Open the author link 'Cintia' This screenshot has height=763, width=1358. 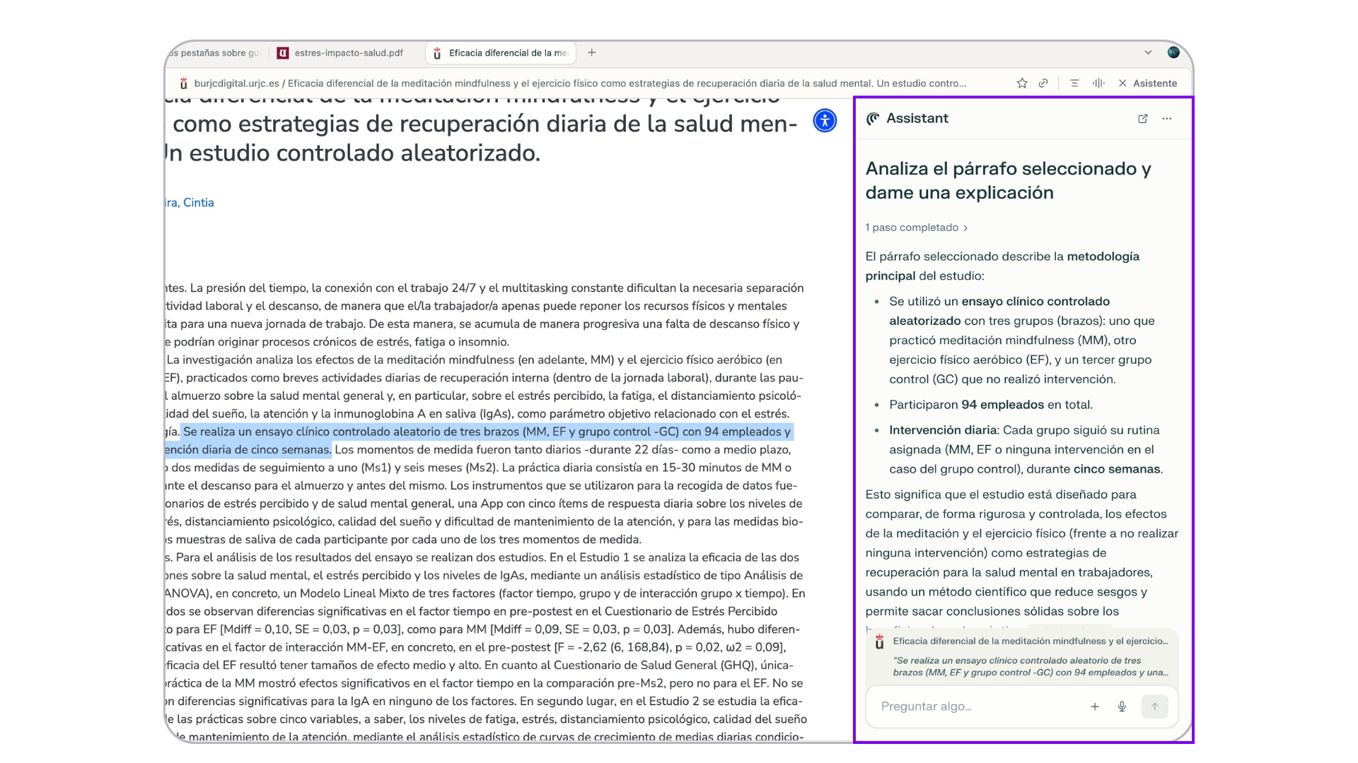[197, 203]
